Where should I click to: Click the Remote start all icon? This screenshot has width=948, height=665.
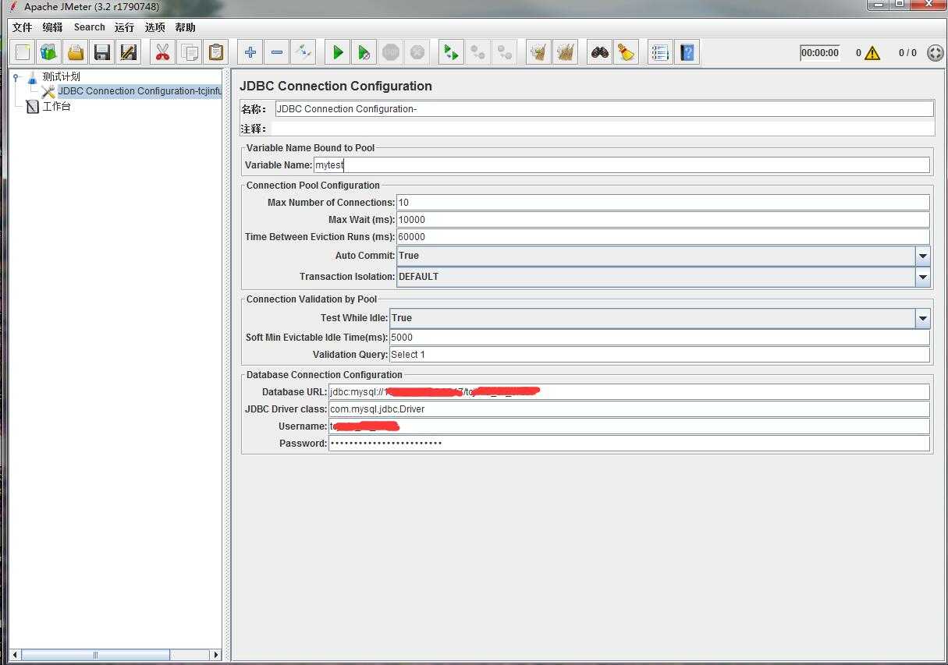click(451, 52)
